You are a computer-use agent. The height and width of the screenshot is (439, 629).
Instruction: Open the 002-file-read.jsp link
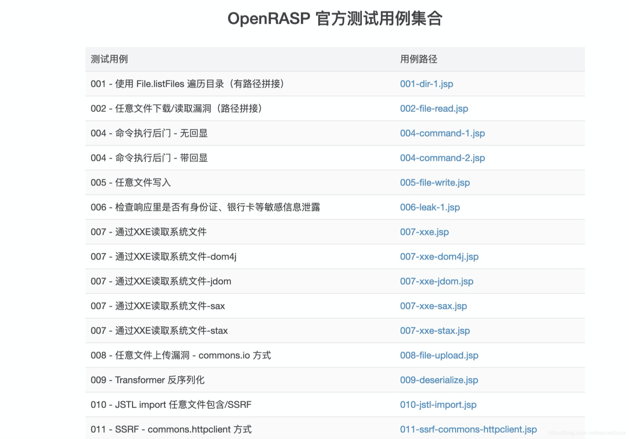[434, 108]
